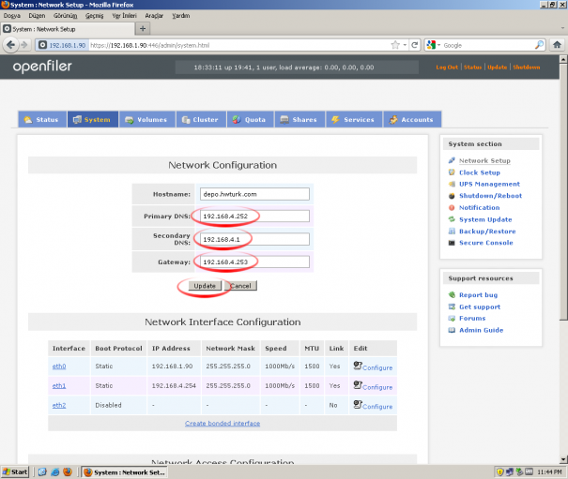Click the Backup/Restore icon
This screenshot has height=479, width=568.
[x=452, y=232]
